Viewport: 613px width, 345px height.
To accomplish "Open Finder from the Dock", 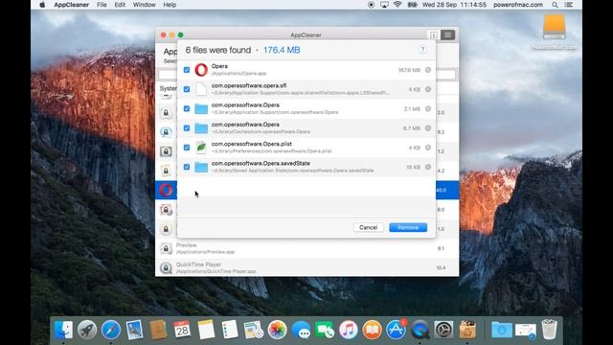I will click(x=64, y=330).
